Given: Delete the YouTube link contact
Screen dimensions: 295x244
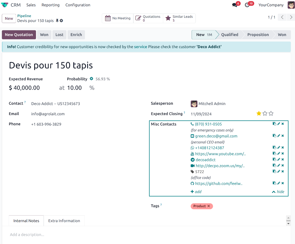Looking at the screenshot, I should pyautogui.click(x=282, y=153).
